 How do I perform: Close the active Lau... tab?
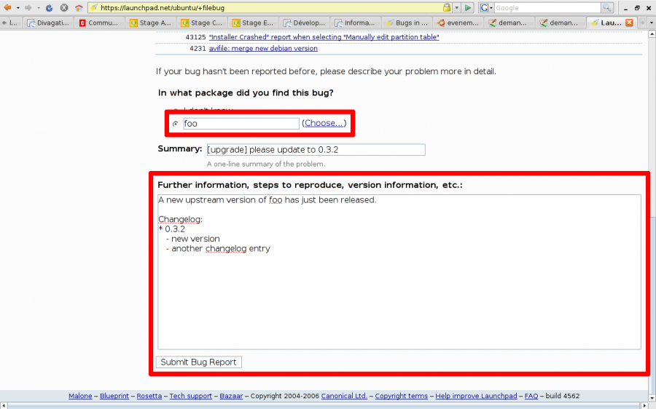[629, 23]
